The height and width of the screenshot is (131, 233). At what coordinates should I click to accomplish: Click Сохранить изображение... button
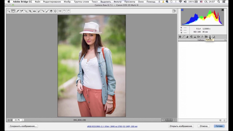point(23,126)
